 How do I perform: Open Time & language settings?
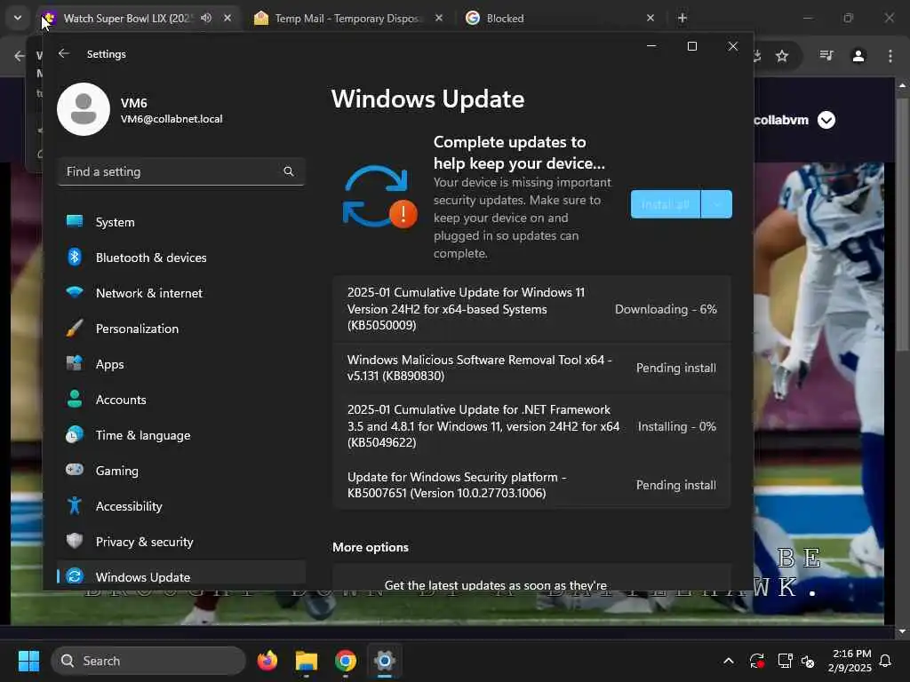pos(181,435)
